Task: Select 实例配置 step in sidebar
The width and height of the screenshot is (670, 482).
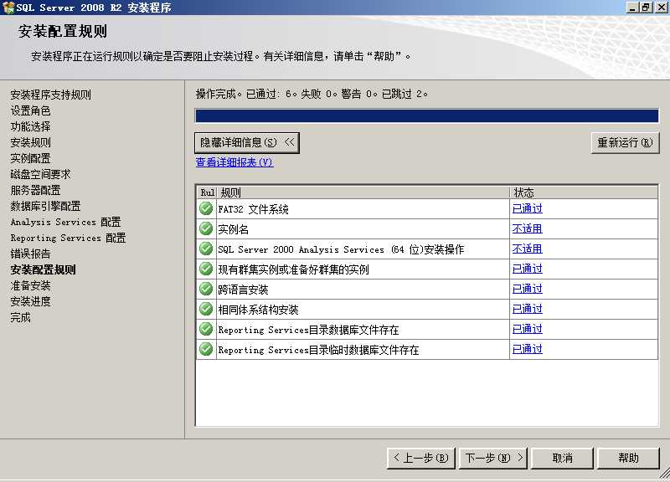Action: point(30,158)
